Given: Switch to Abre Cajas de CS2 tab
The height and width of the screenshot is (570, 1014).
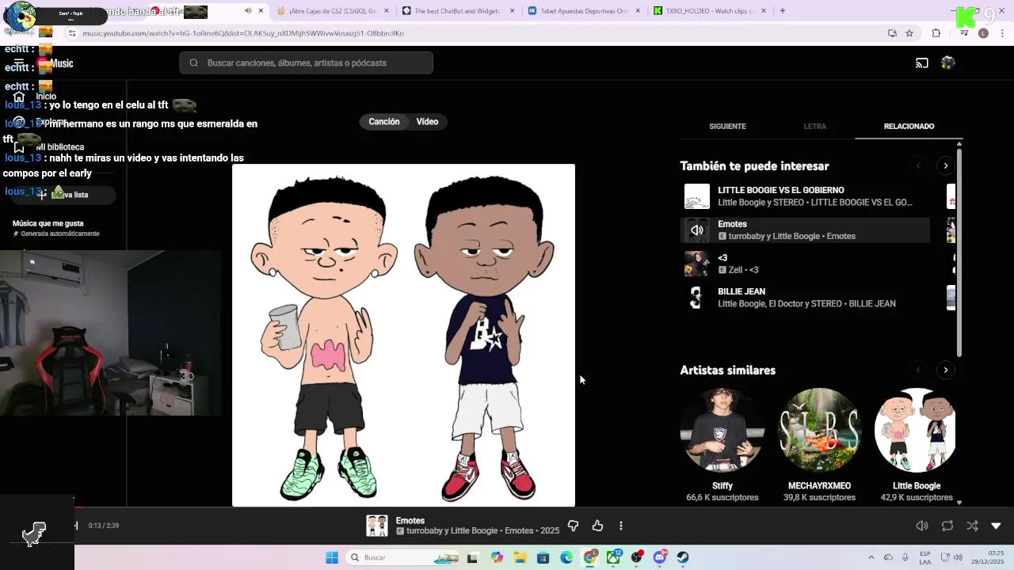Looking at the screenshot, I should 332,11.
